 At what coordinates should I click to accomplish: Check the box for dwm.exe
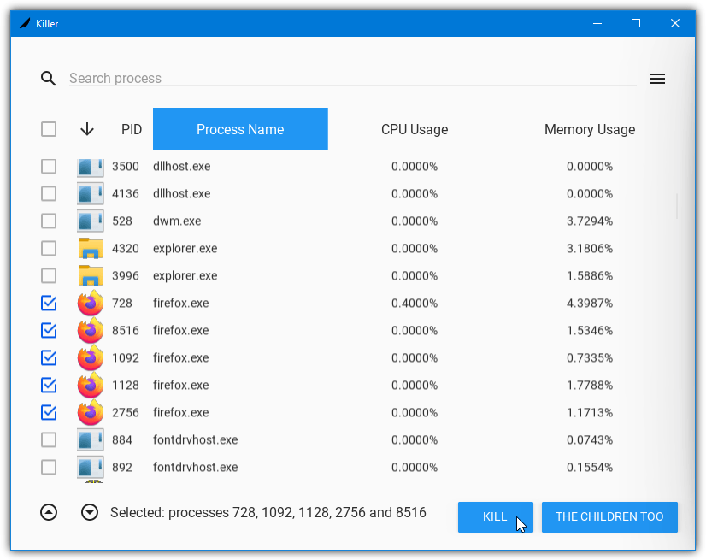click(x=49, y=221)
